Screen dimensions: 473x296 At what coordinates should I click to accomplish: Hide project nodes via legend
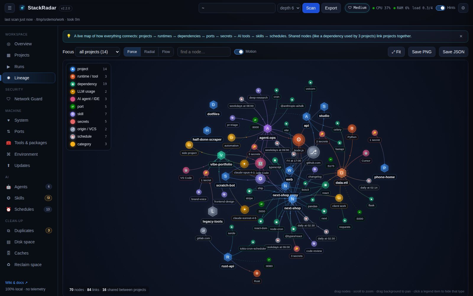(x=88, y=69)
